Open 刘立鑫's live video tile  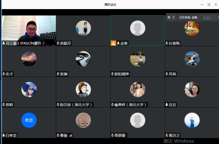pos(29,30)
